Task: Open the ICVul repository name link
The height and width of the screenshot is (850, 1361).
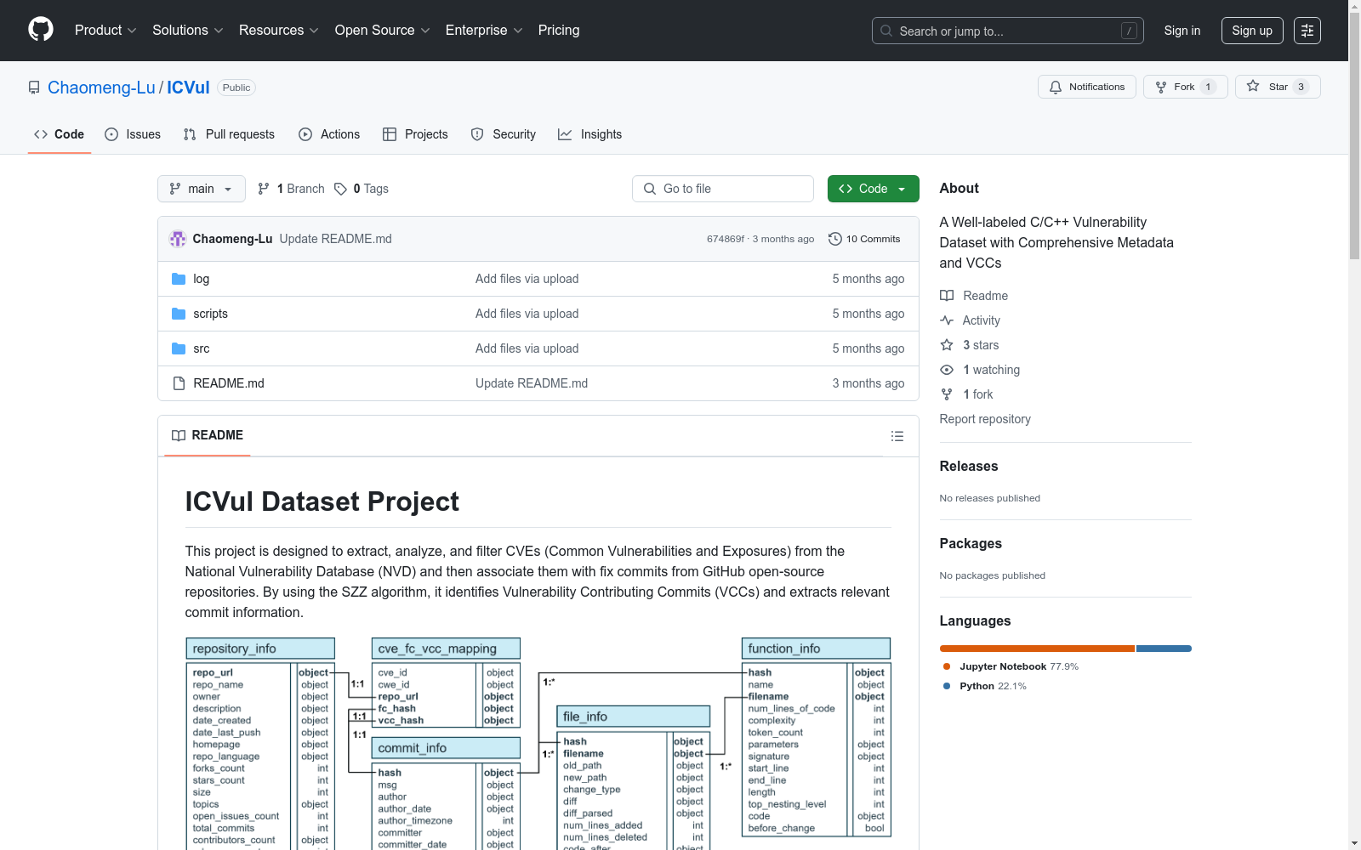Action: click(188, 88)
